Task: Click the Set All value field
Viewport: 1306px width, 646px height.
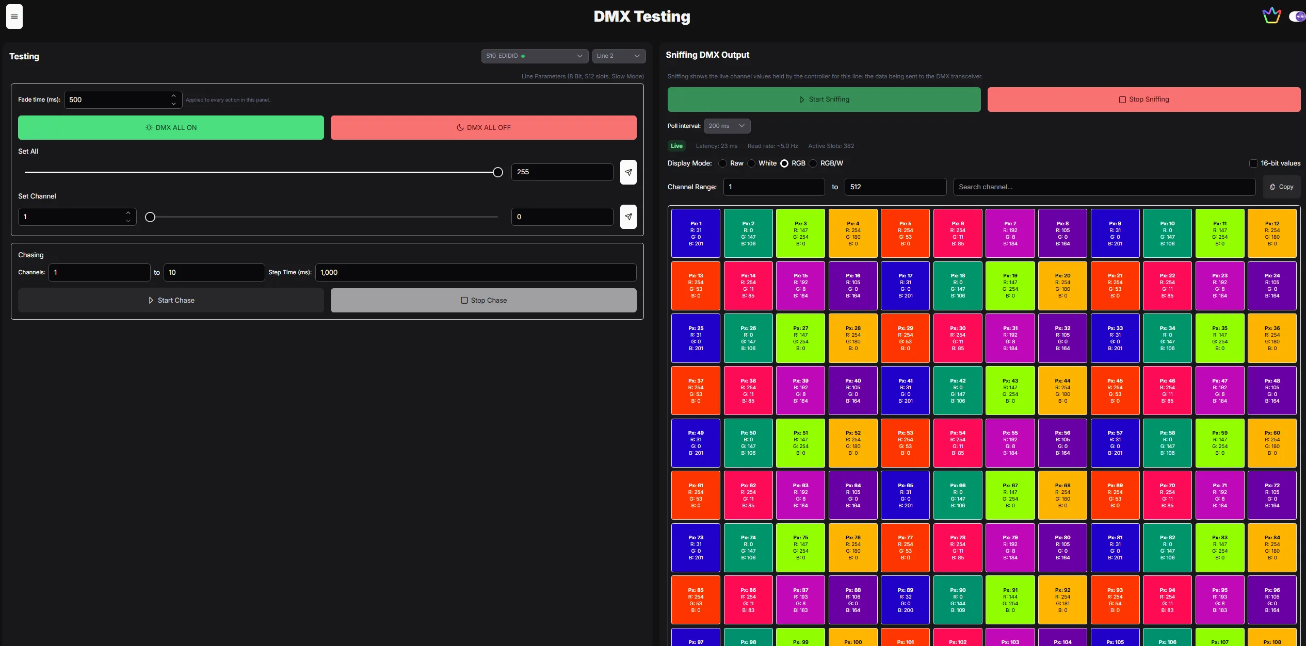Action: (x=562, y=172)
